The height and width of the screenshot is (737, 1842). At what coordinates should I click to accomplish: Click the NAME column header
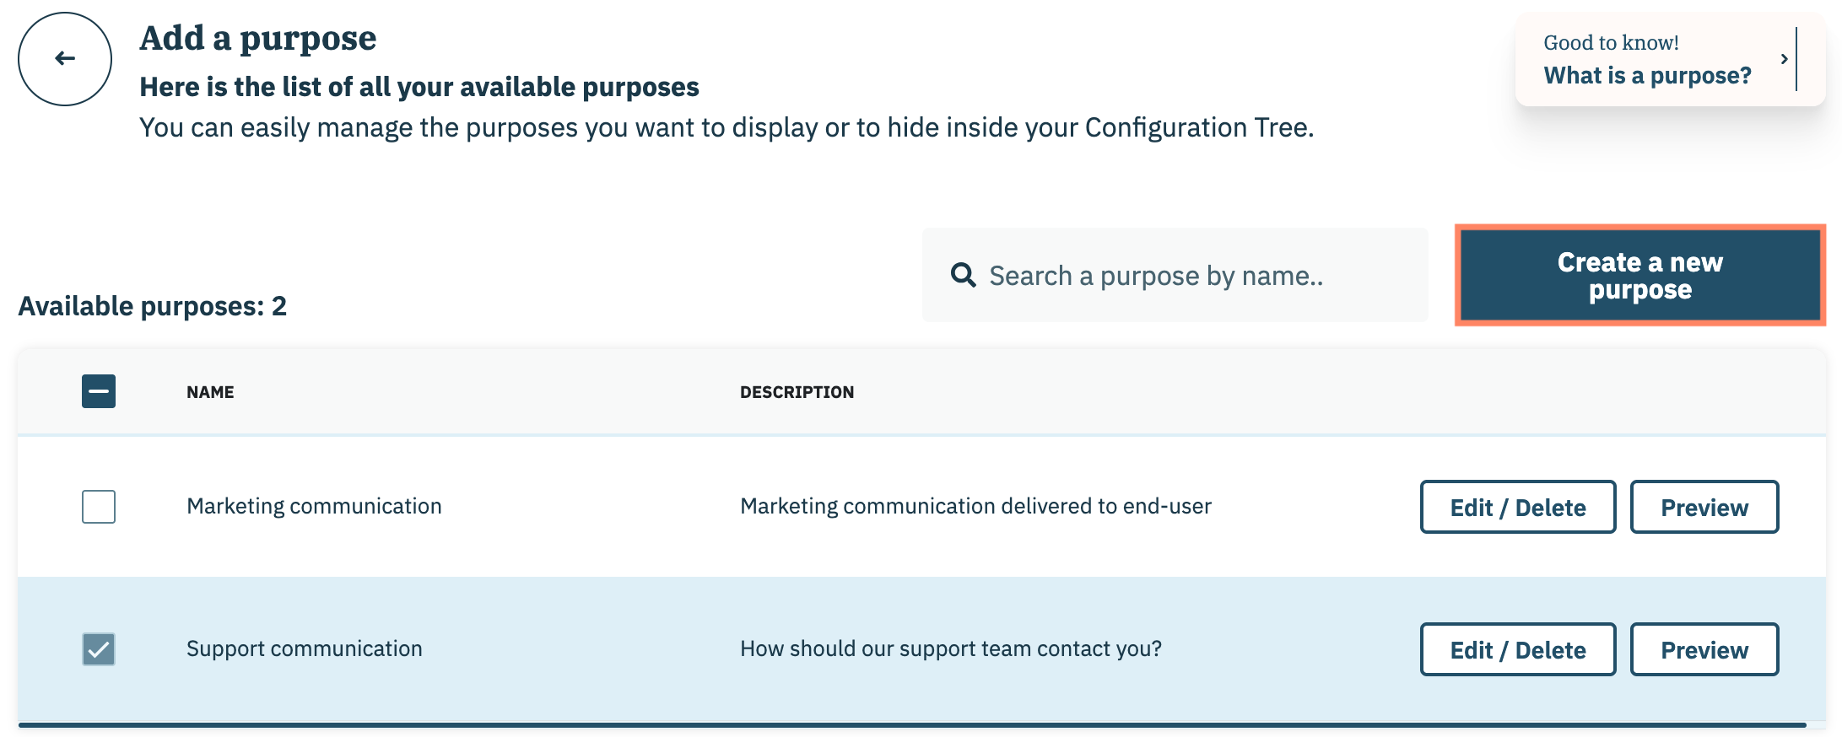point(210,392)
